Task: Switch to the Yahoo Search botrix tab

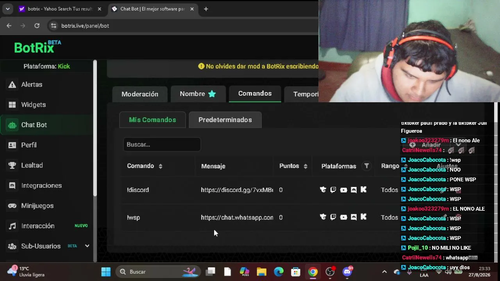Action: [x=61, y=9]
